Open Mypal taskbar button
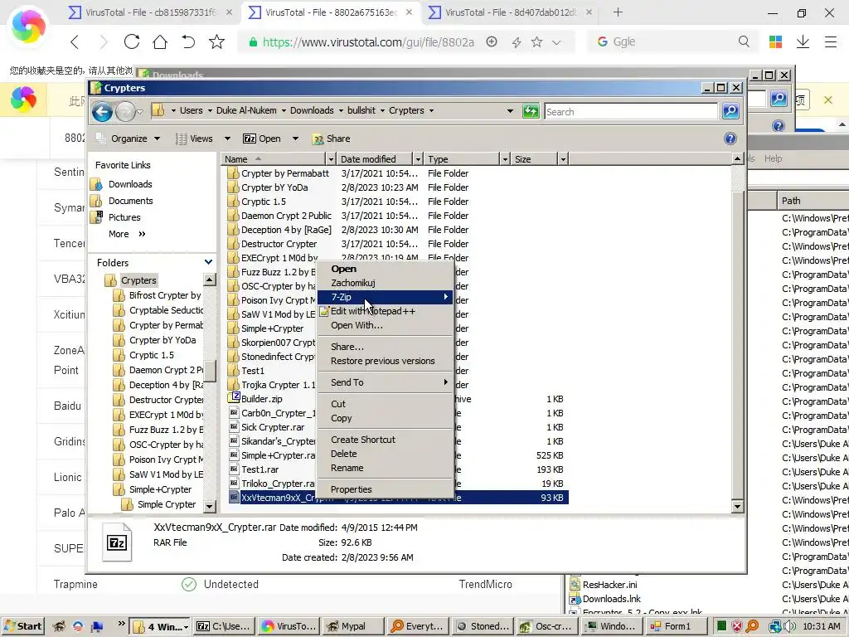The height and width of the screenshot is (637, 849). [353, 626]
